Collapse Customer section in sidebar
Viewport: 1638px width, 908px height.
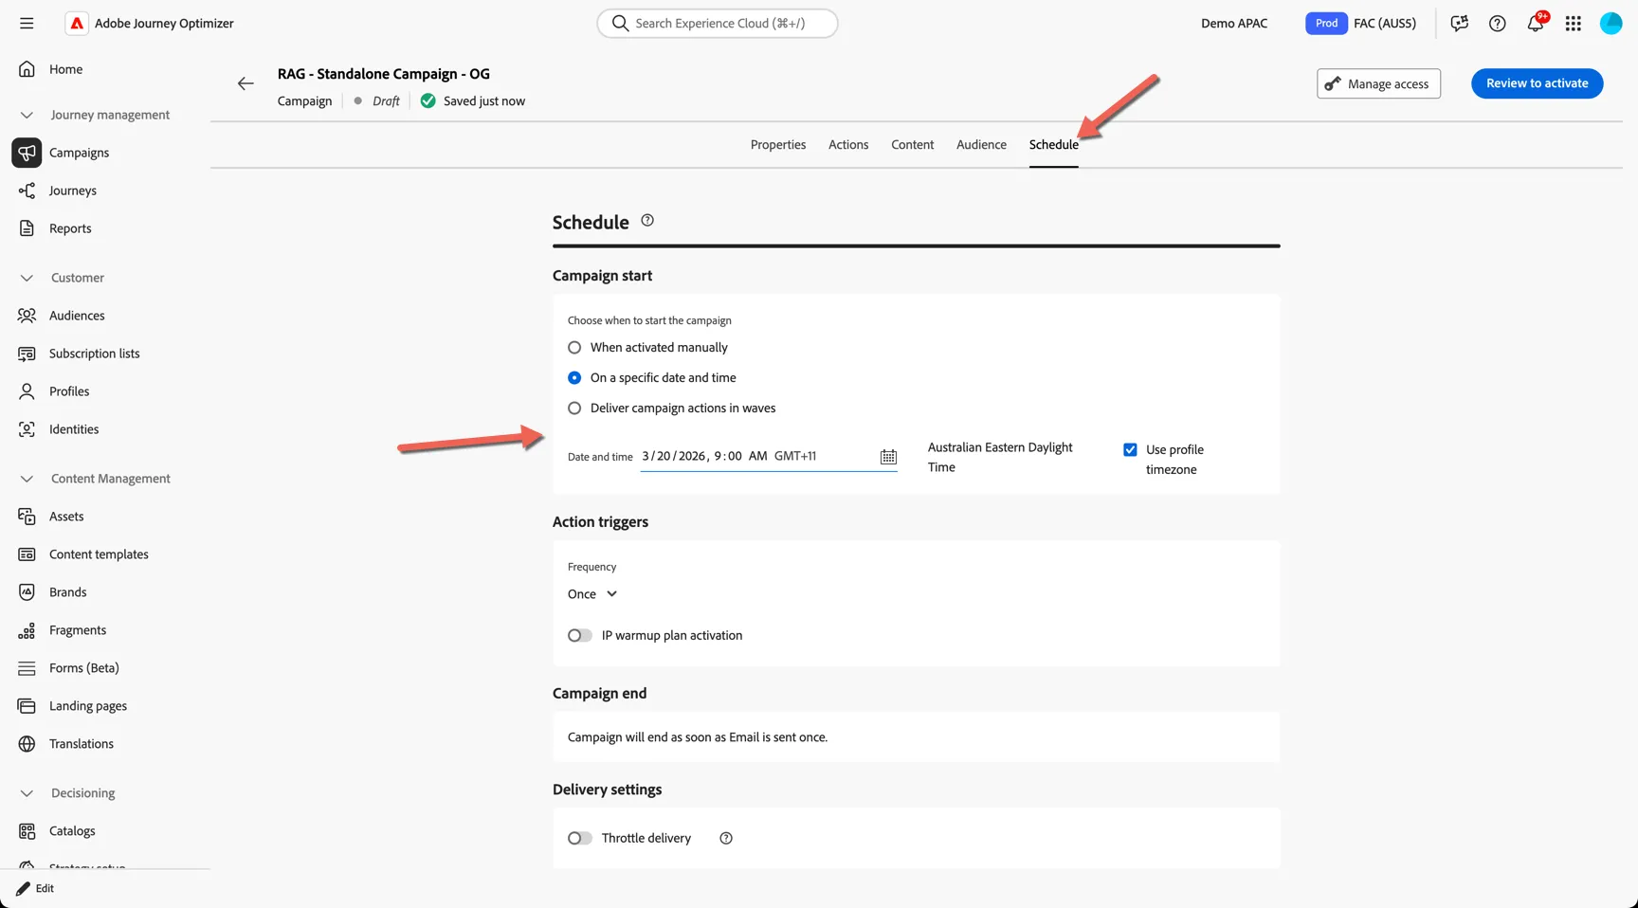click(27, 278)
